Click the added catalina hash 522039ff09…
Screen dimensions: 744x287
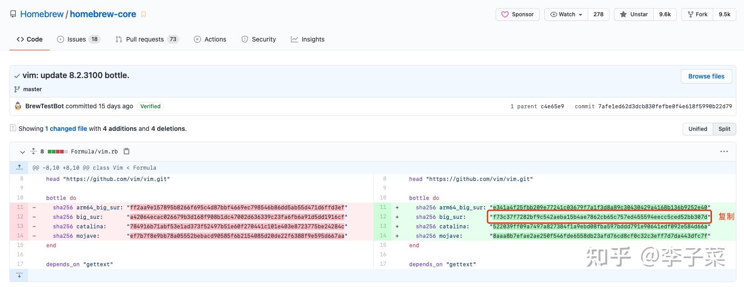600,227
